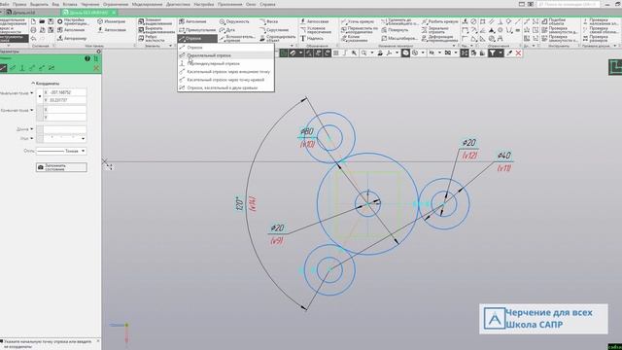Image resolution: width=622 pixels, height=350 pixels.
Task: Click the Open folder icon in system toolbar
Action: 42,21
